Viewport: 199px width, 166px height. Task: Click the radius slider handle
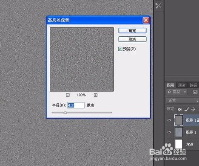(65, 113)
